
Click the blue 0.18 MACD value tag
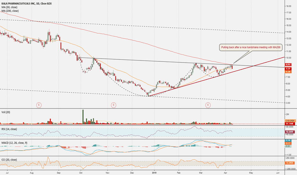(288, 140)
